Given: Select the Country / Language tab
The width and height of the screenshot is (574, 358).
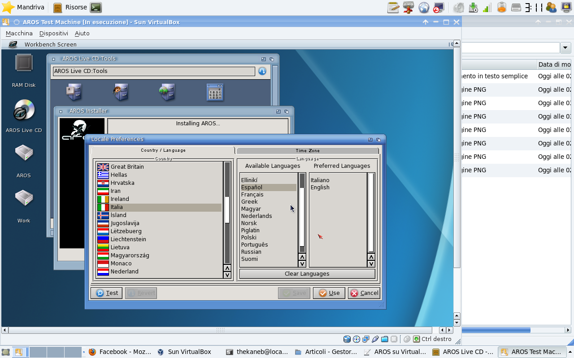Looking at the screenshot, I should click(x=163, y=150).
